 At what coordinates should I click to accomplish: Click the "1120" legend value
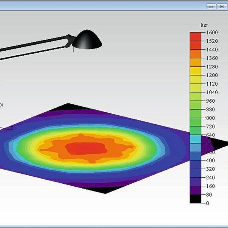[212, 84]
